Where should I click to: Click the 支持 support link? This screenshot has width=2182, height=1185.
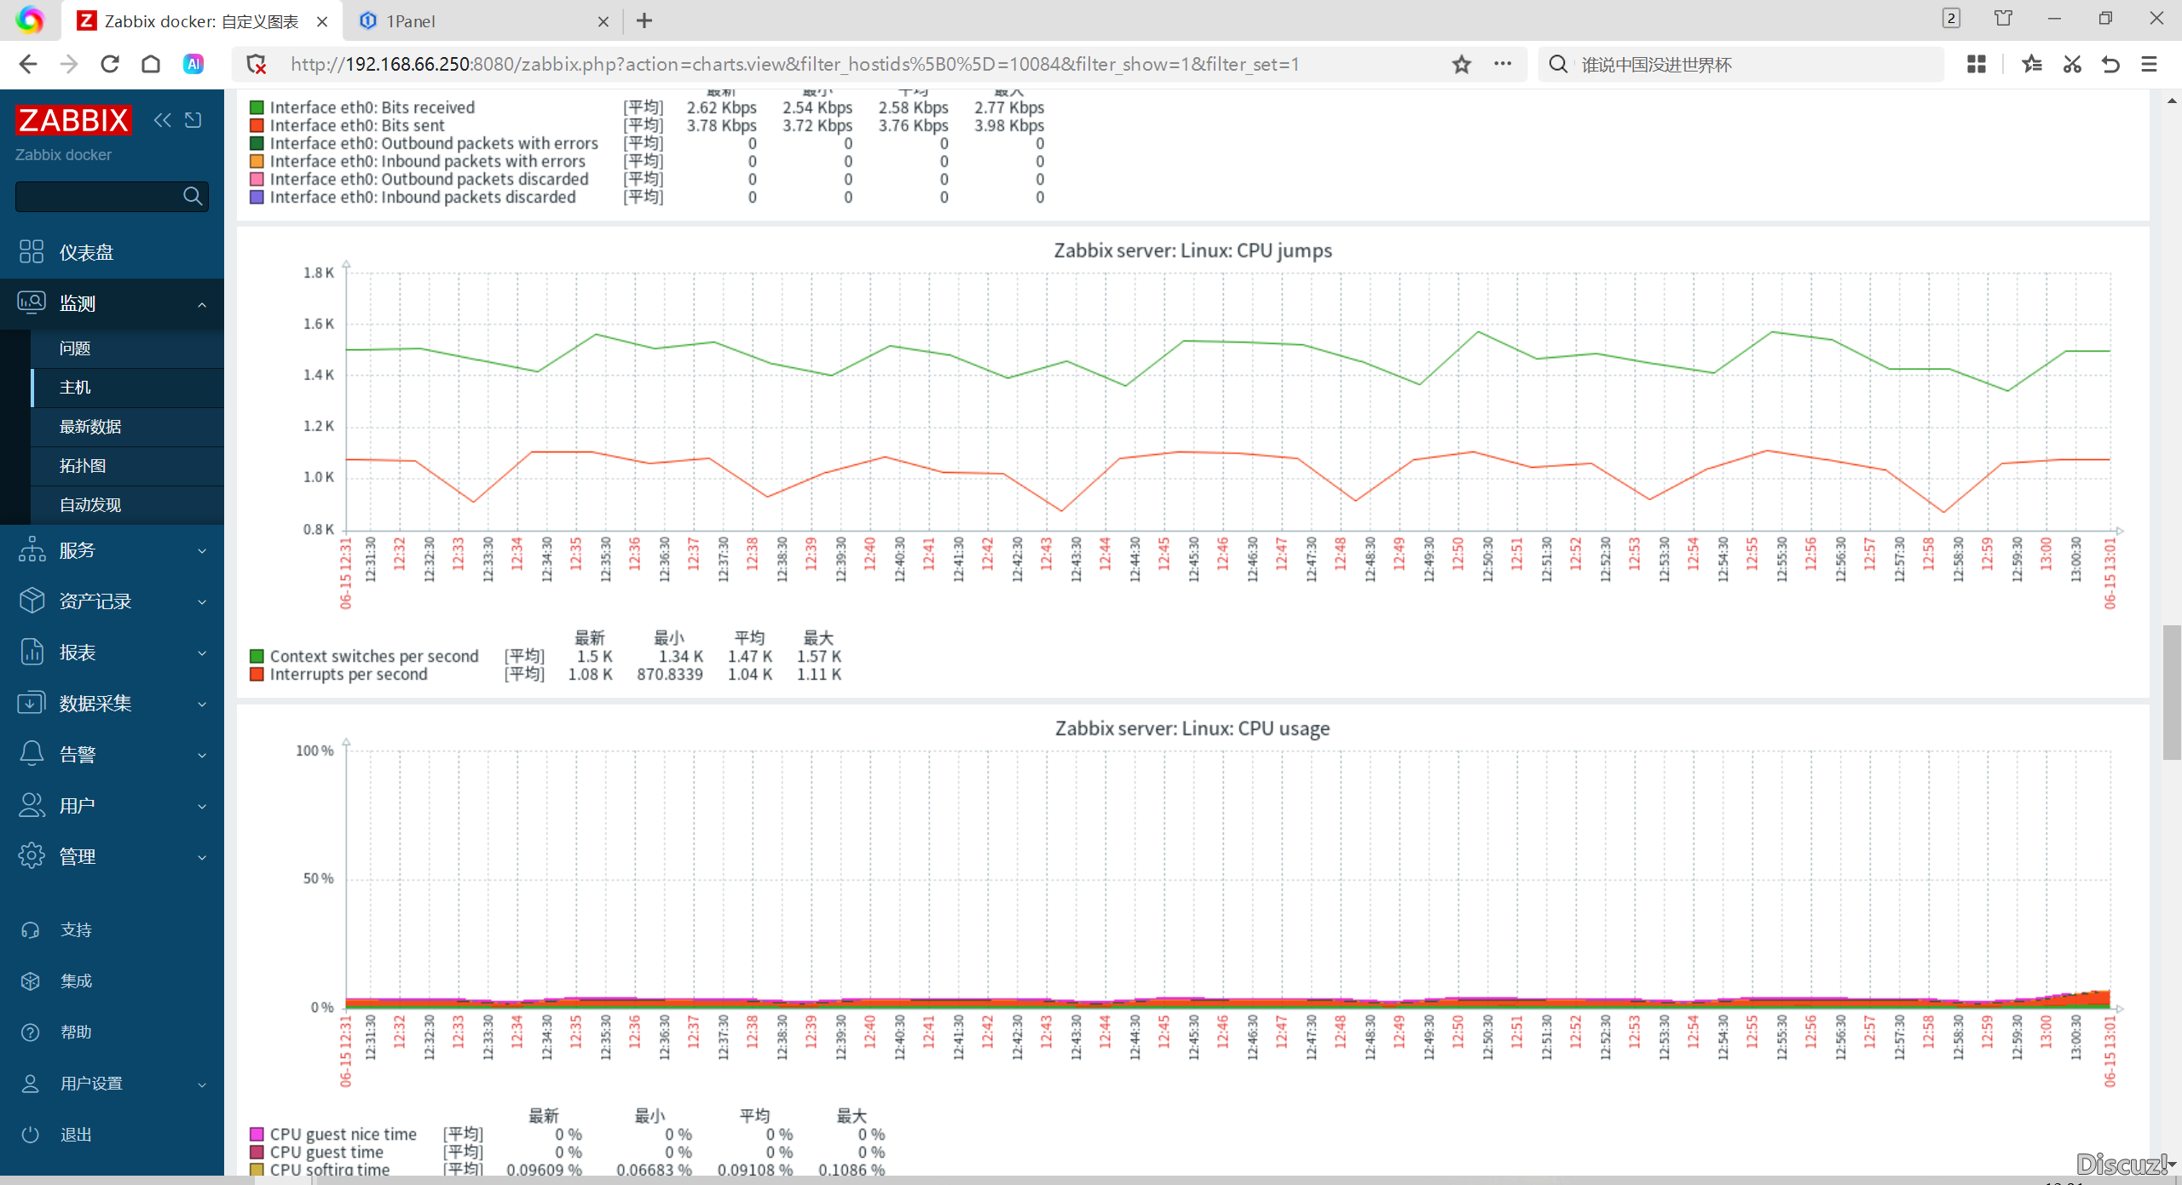(76, 930)
